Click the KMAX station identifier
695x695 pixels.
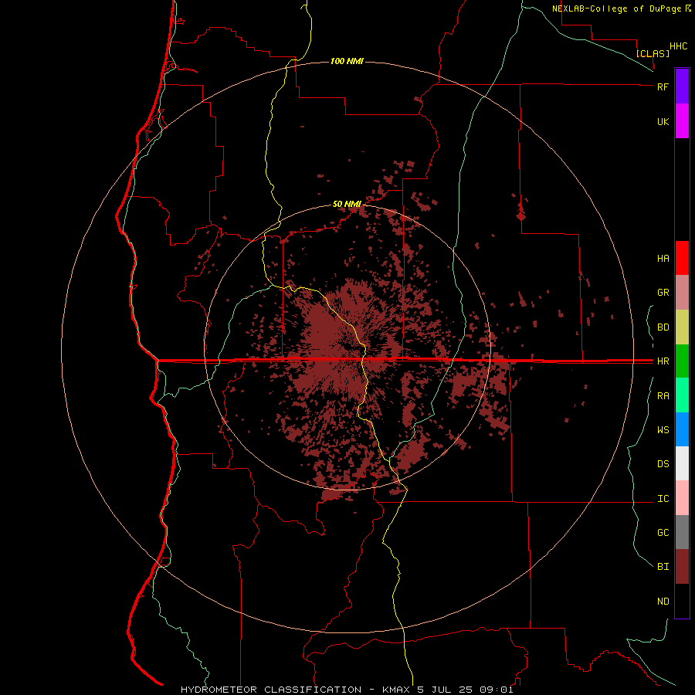click(396, 690)
